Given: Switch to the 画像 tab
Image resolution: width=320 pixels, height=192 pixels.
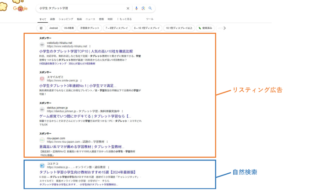Looking at the screenshot, I should (x=53, y=19).
